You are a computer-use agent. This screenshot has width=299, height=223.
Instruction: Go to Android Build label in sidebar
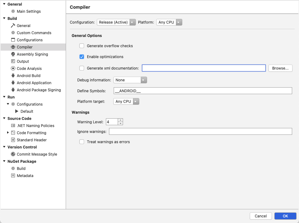29,76
